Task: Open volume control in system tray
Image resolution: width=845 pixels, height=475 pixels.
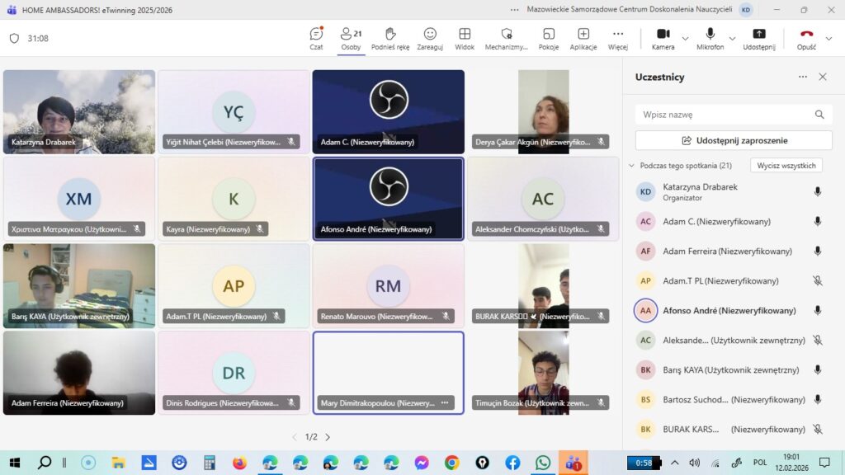Action: [x=695, y=462]
